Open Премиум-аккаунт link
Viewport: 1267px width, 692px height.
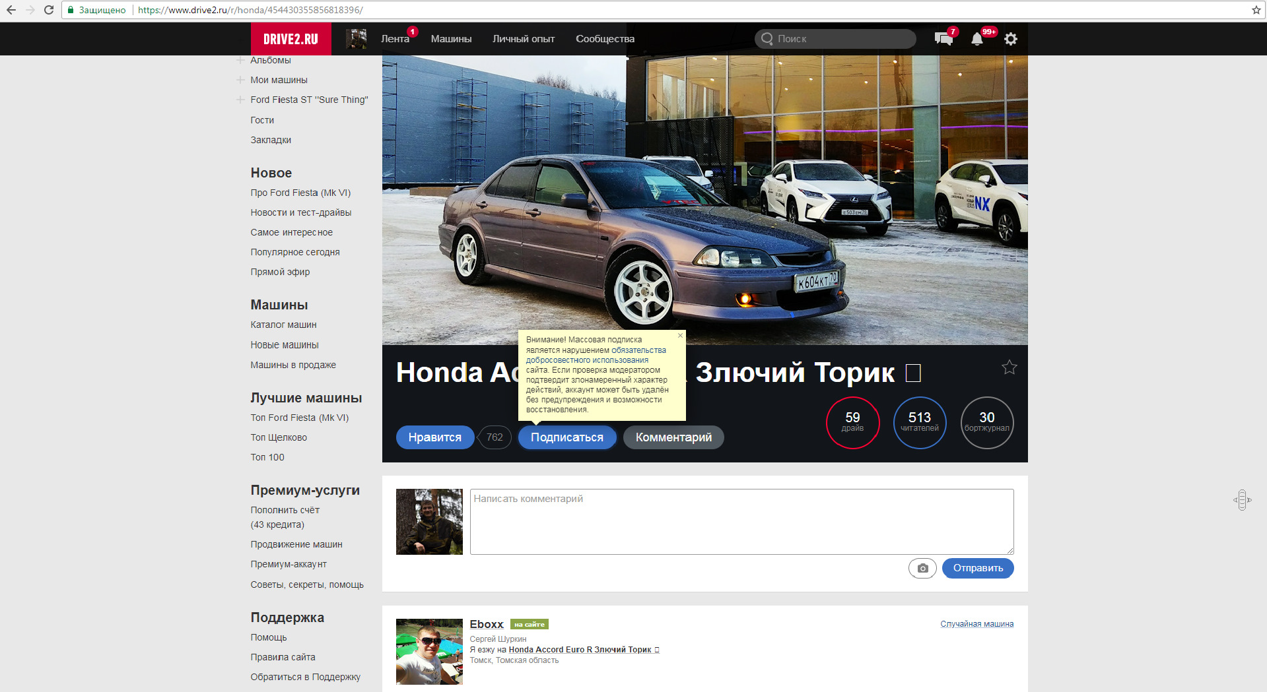[x=289, y=564]
